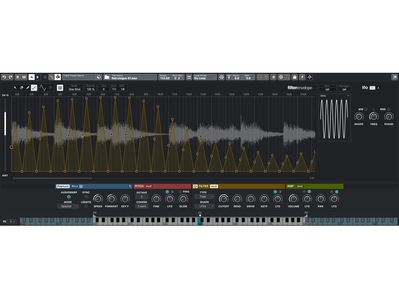Click the filter CUTOFF knob
This screenshot has width=399, height=299.
(x=223, y=199)
